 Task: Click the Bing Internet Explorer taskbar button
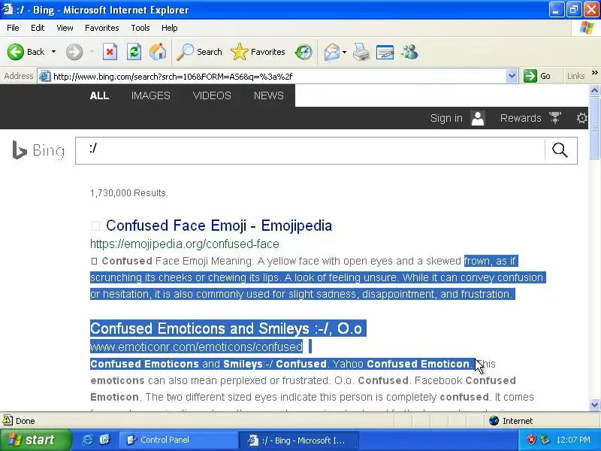[x=299, y=440]
